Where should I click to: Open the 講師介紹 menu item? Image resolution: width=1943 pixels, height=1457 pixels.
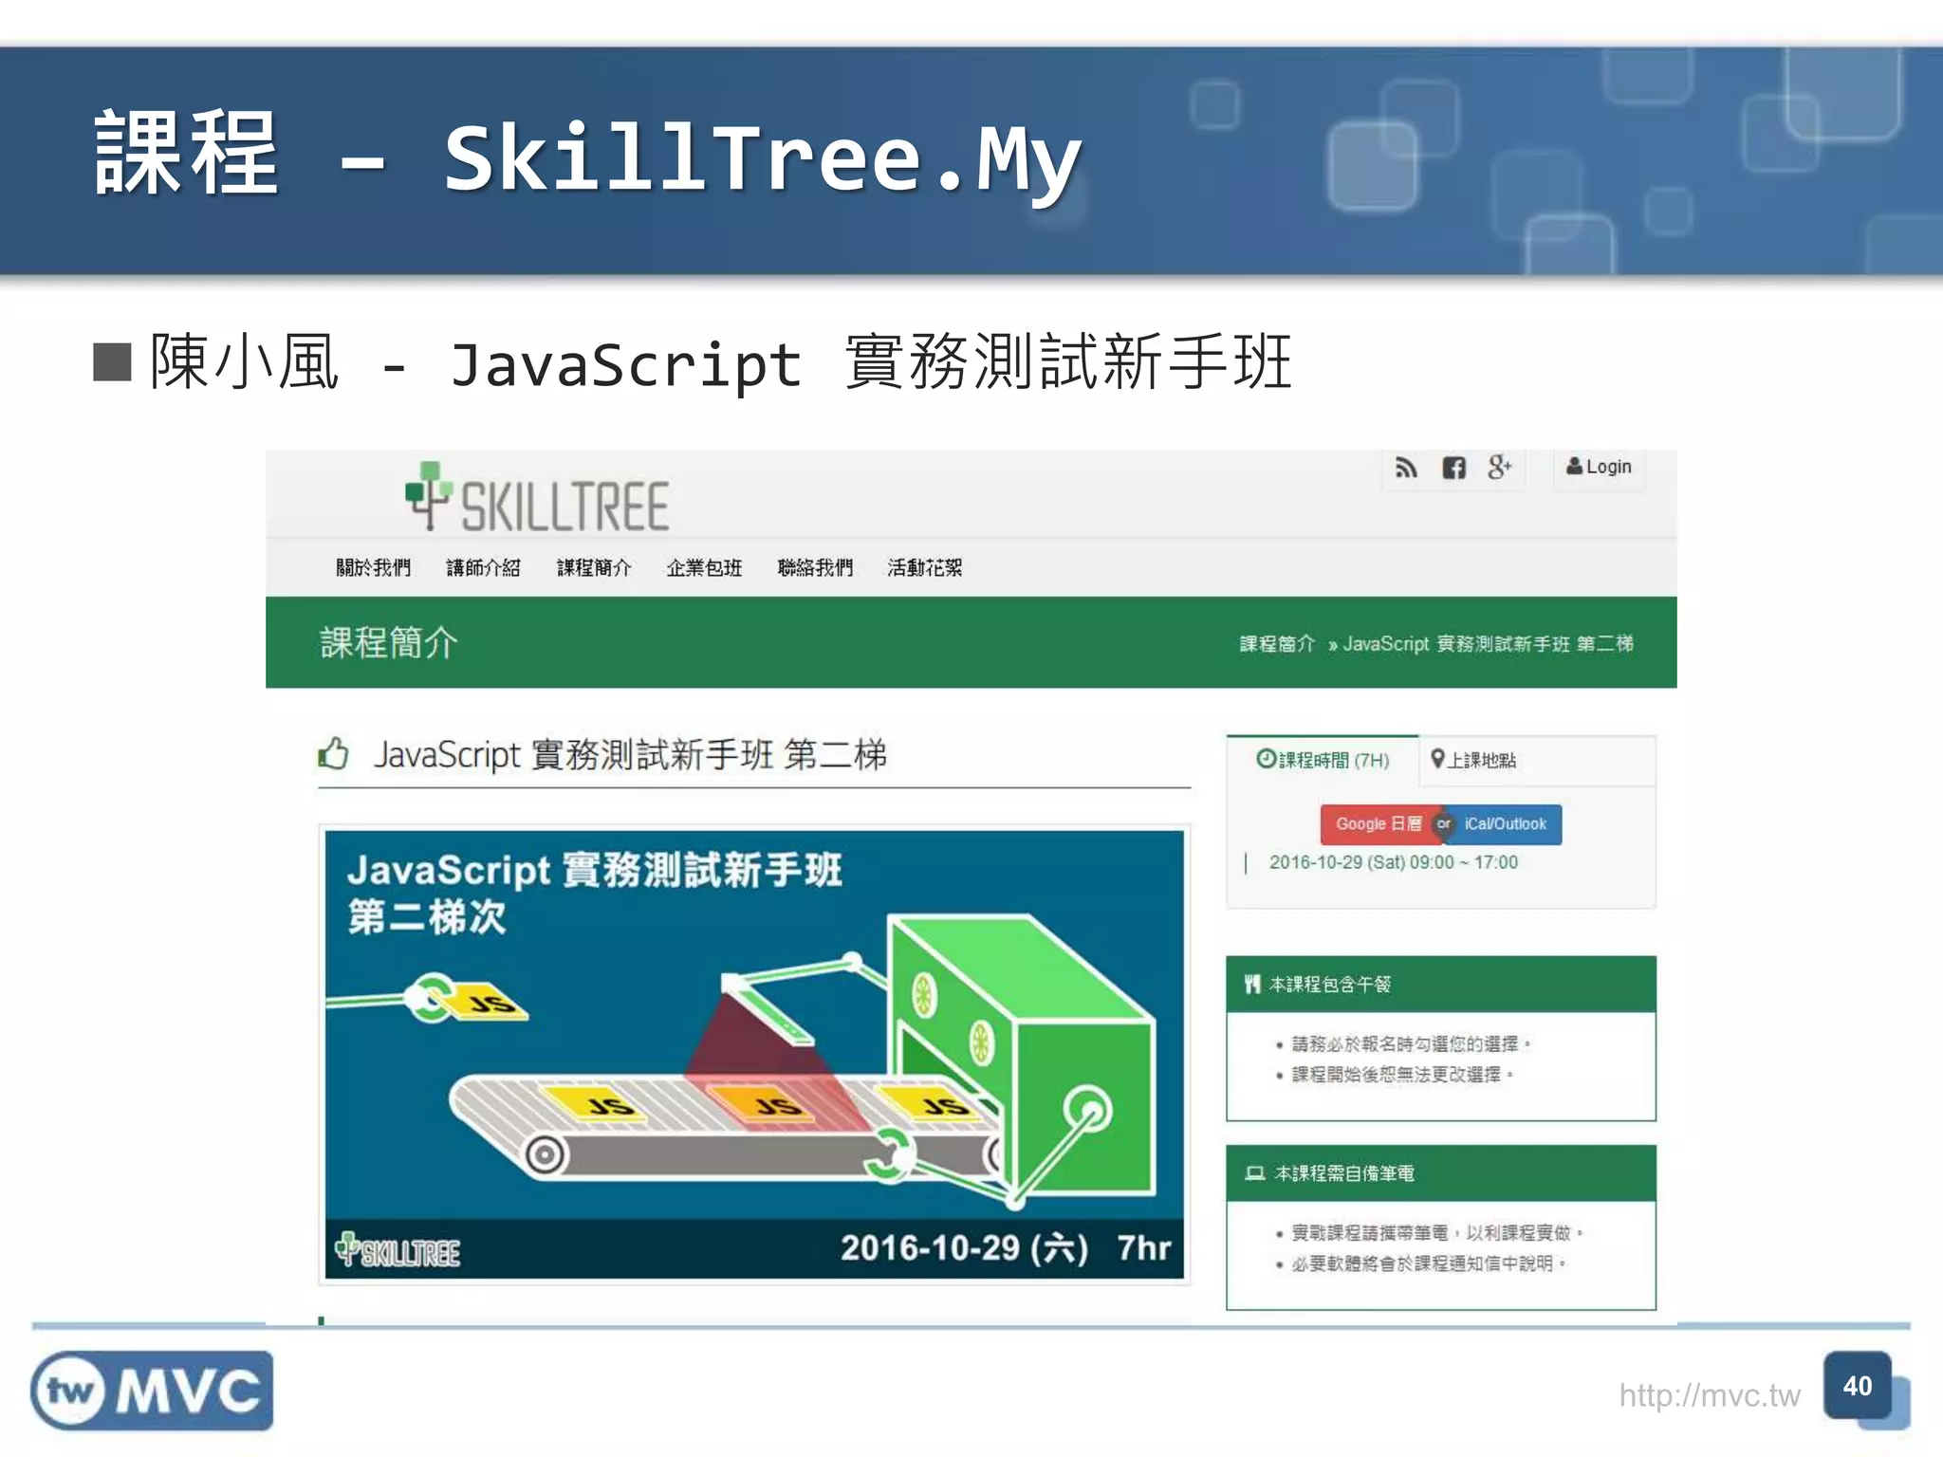pyautogui.click(x=483, y=567)
